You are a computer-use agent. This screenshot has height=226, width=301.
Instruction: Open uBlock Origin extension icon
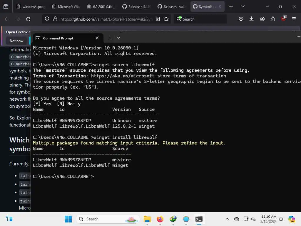(x=284, y=19)
